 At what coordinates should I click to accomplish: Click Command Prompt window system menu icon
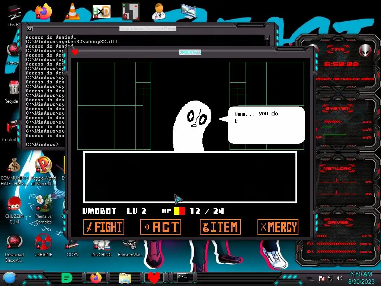(x=30, y=29)
